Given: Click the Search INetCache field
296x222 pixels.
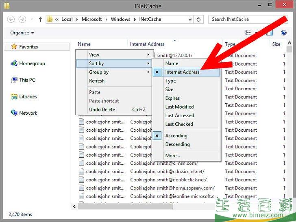Looking at the screenshot, I should 248,19.
